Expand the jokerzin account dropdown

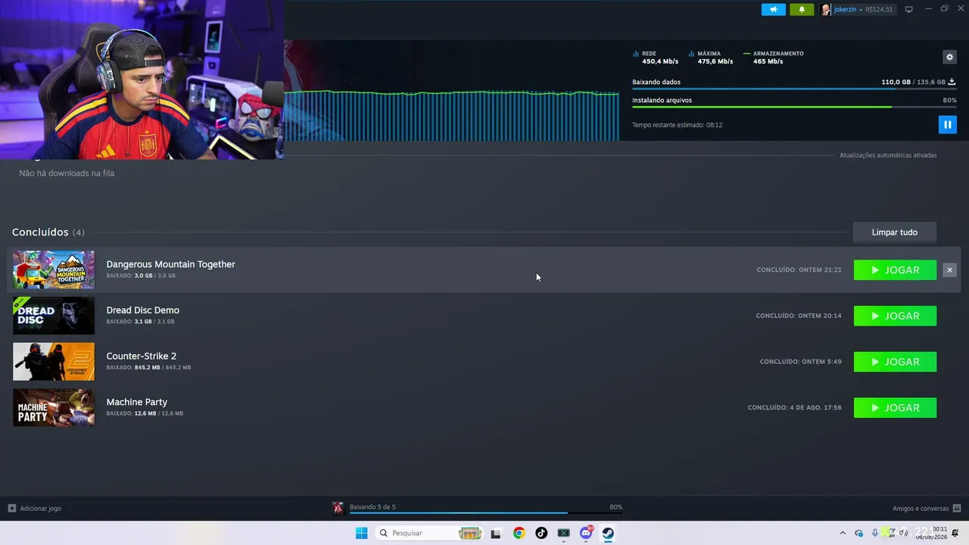(x=861, y=10)
